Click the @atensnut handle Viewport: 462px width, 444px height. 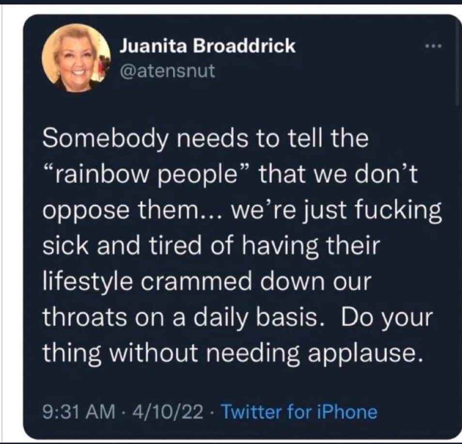(x=167, y=72)
